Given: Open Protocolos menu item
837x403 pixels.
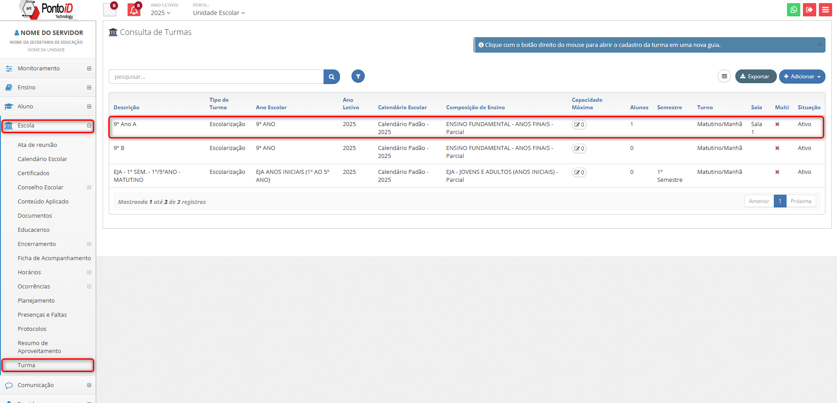Looking at the screenshot, I should (x=32, y=329).
